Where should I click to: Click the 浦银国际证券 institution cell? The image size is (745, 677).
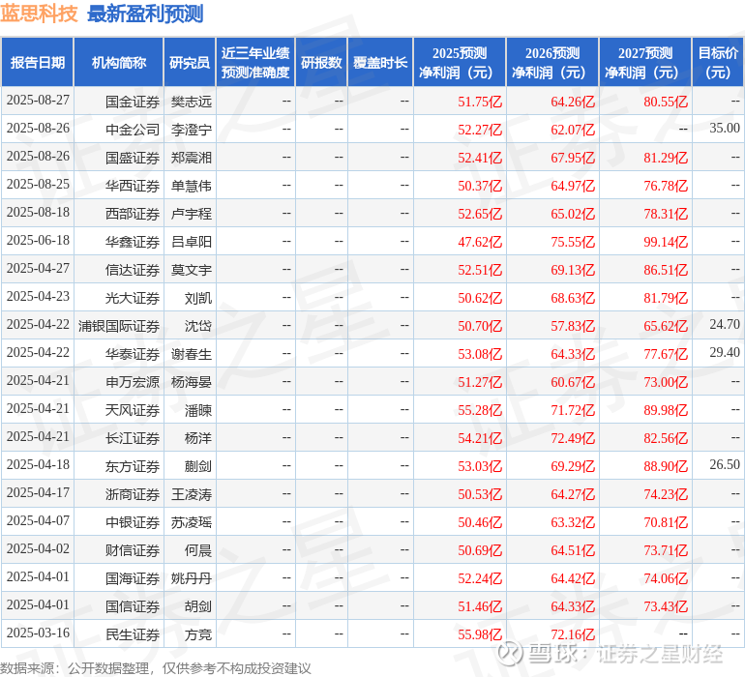[119, 326]
